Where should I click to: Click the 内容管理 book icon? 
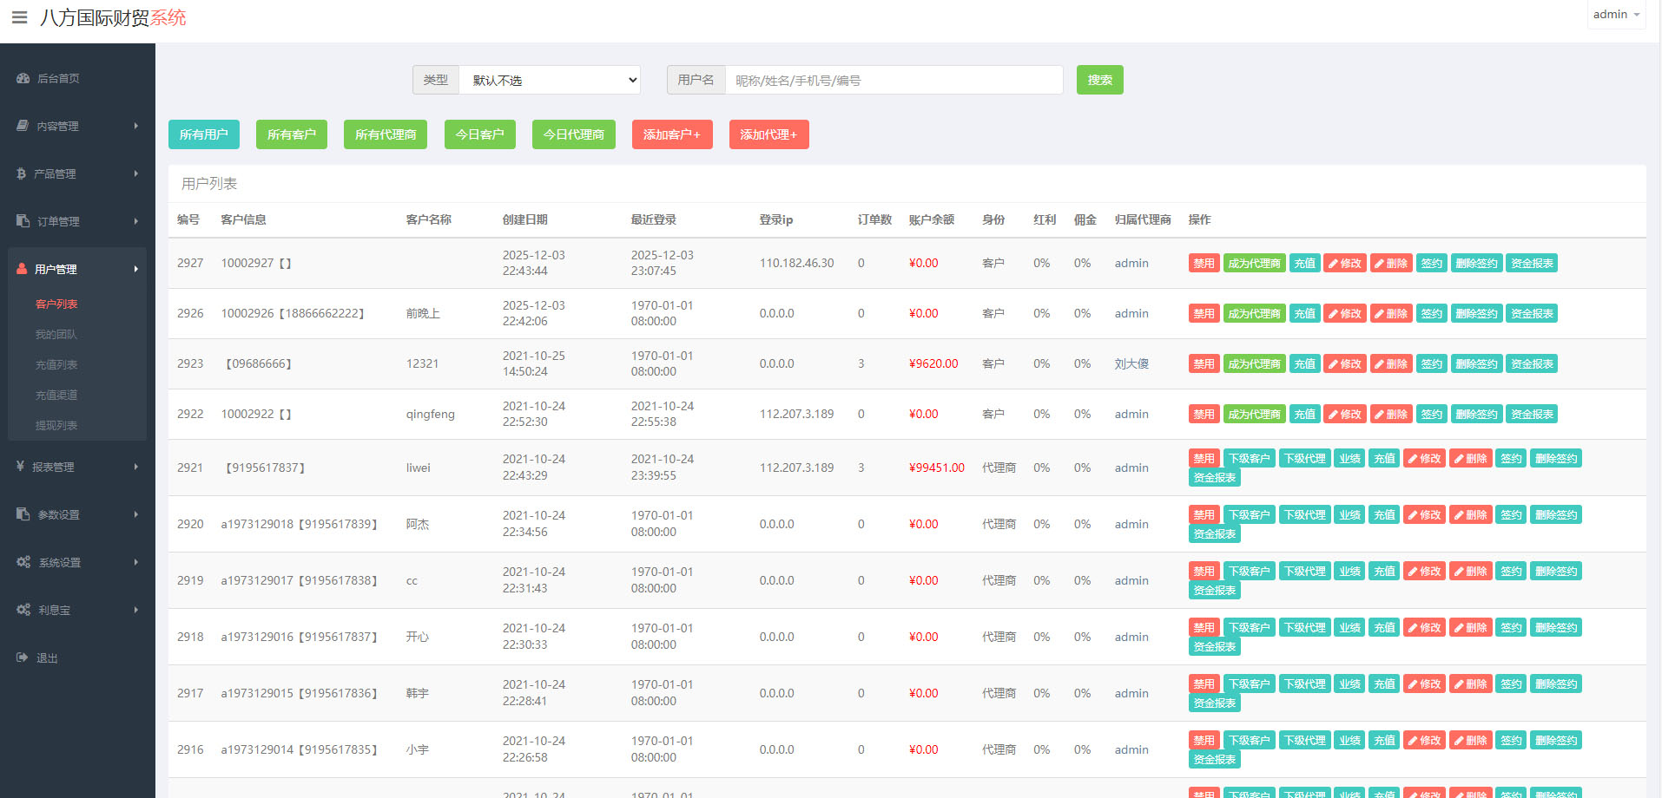point(22,125)
